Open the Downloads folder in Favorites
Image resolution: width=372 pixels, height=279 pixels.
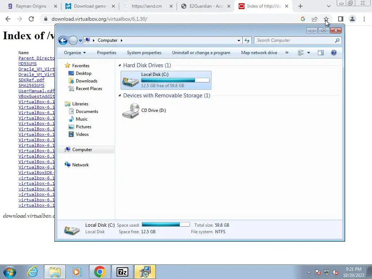[x=86, y=81]
